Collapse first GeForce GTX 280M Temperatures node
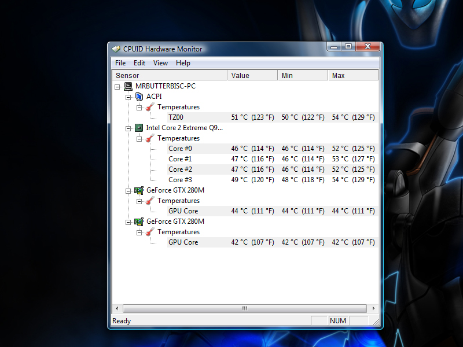 coord(139,201)
